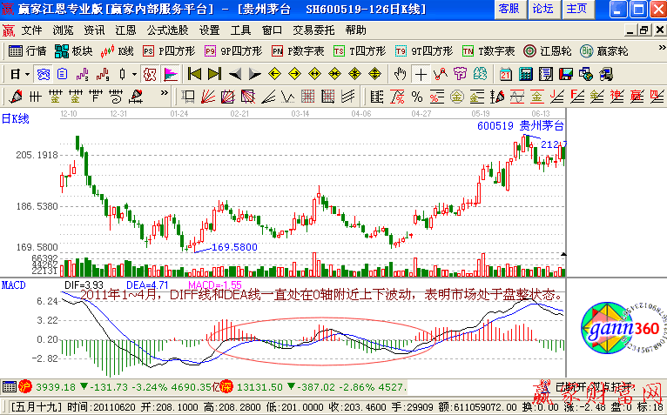Image resolution: width=667 pixels, height=415 pixels.
Task: Toggle the blue swirl icon beside 日 dropdown
Action: 43,74
